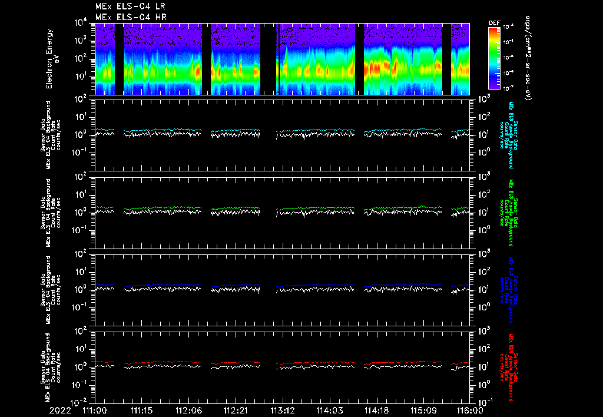This screenshot has width=603, height=417.
Task: Click the "115:09" time axis label
Action: point(423,411)
